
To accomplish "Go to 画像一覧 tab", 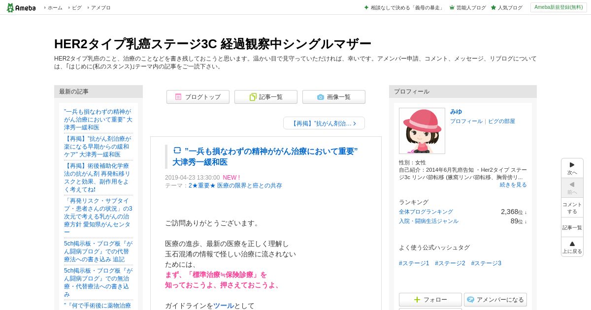I will tap(334, 97).
